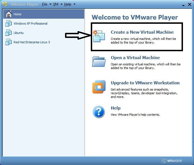Click the VMware Player title bar app icon
The image size is (194, 165).
coord(5,4)
